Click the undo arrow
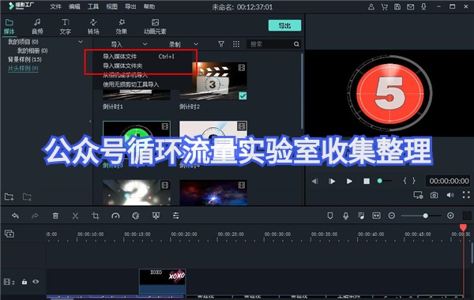Viewport: 474px width, 300px height. coord(15,216)
